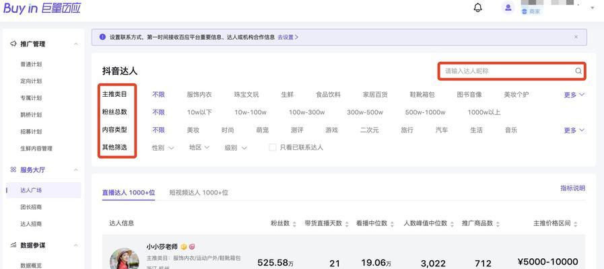Expand 更多 for 主推类目 row
The image size is (604, 269).
coord(574,95)
